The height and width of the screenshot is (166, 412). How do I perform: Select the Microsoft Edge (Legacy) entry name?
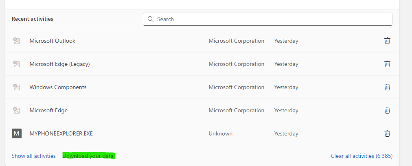tap(60, 64)
